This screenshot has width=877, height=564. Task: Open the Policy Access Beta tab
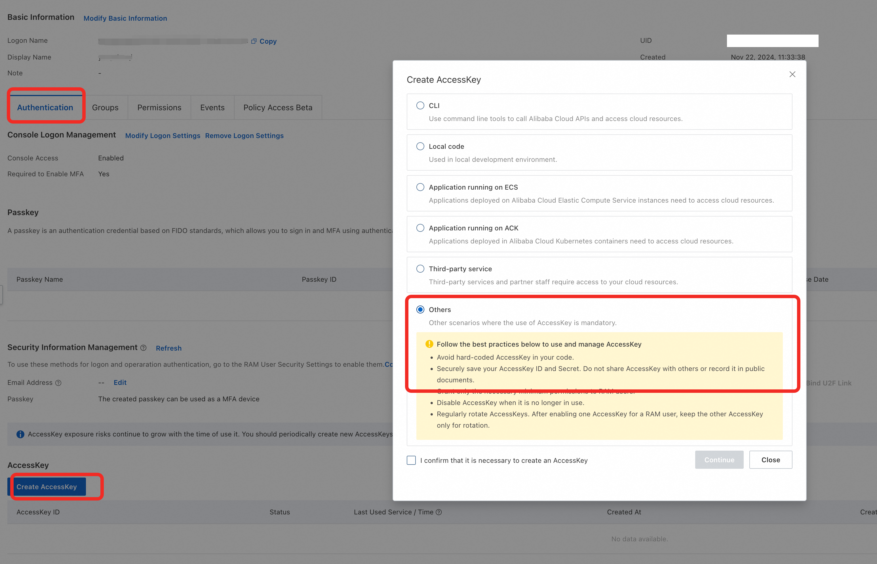tap(277, 107)
